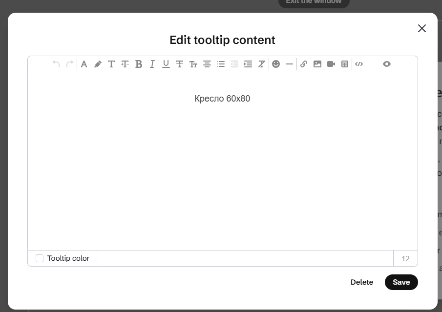Select the font color tool
This screenshot has width=442, height=312.
(84, 64)
